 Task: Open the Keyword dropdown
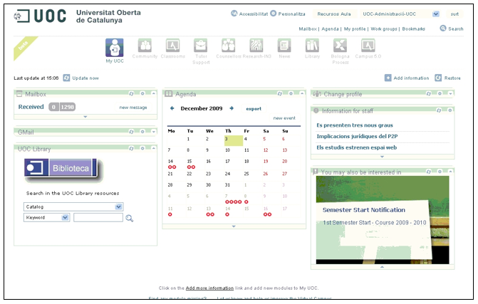click(x=65, y=217)
